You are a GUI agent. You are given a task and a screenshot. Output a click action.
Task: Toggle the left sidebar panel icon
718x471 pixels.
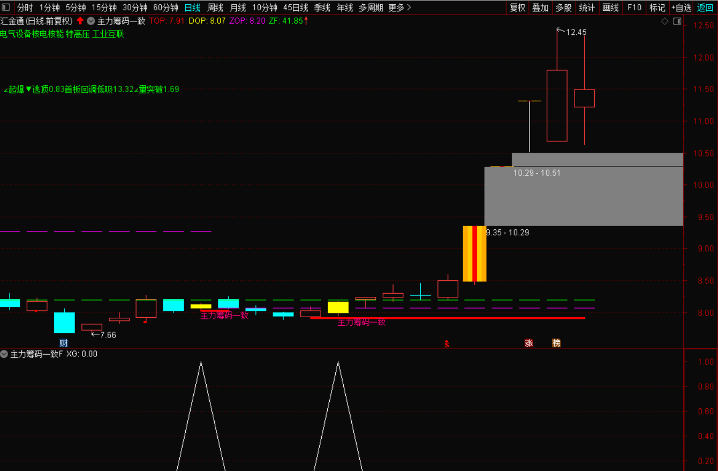click(x=6, y=8)
